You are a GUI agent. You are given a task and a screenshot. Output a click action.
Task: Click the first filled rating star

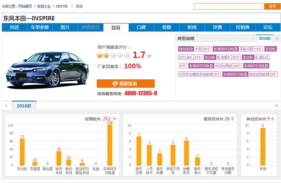coord(100,55)
